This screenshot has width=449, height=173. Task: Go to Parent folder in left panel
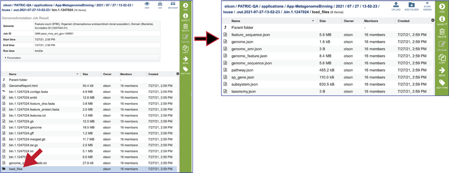click(x=18, y=80)
